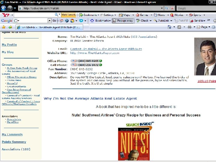Open the recent pages dropdown beside Forward
This screenshot has height=162, width=216.
[x=15, y=8]
